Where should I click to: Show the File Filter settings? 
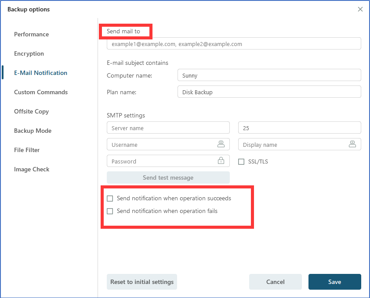(27, 150)
